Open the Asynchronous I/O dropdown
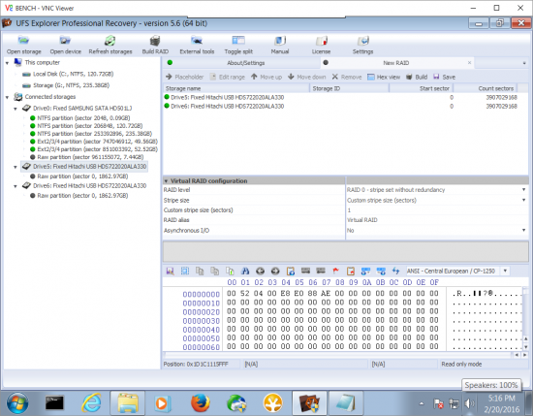This screenshot has height=416, width=533. pos(524,230)
